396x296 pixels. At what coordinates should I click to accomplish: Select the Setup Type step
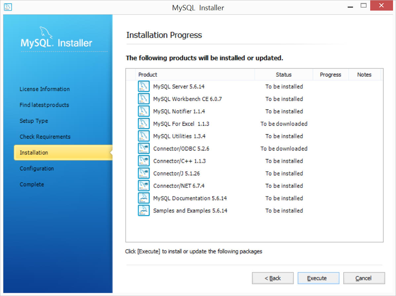point(34,121)
